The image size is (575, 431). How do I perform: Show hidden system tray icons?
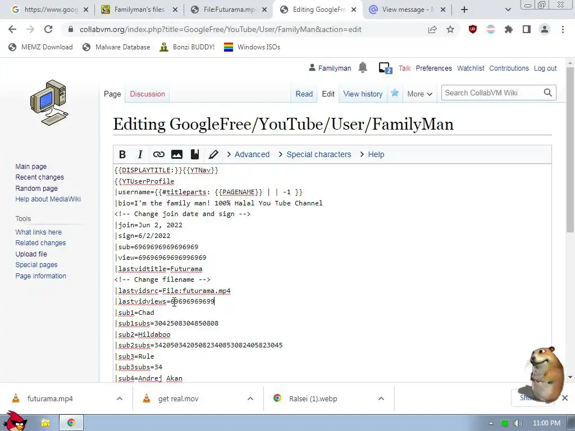[491, 423]
